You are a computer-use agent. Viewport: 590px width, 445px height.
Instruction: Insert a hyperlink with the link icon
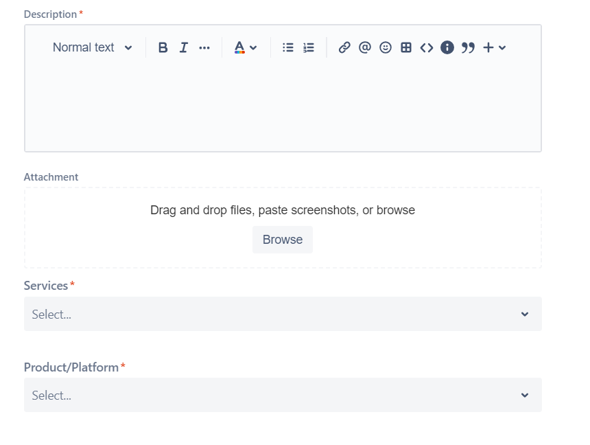click(x=344, y=47)
